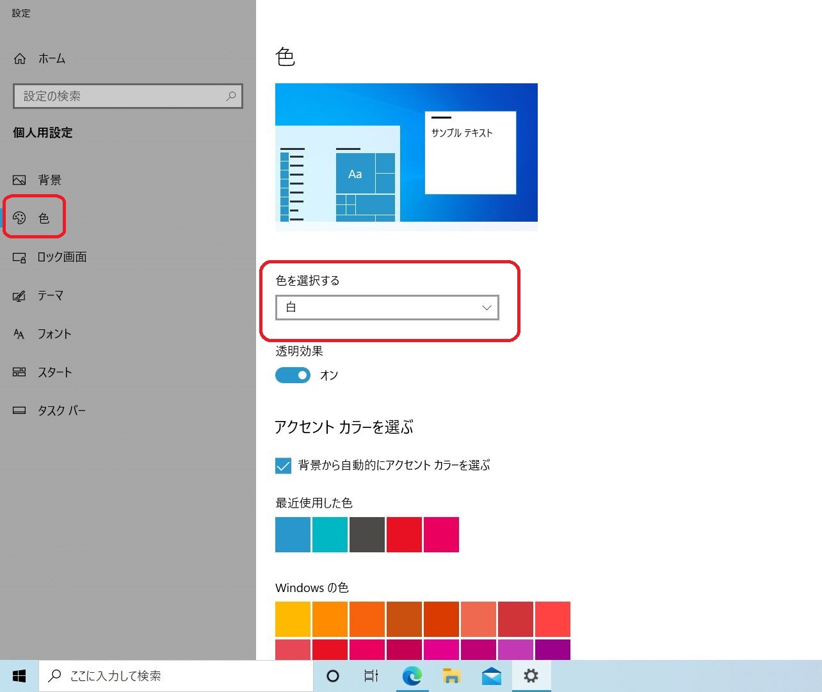The image size is (822, 692).
Task: Click the 設定の検索 search field
Action: pyautogui.click(x=122, y=96)
